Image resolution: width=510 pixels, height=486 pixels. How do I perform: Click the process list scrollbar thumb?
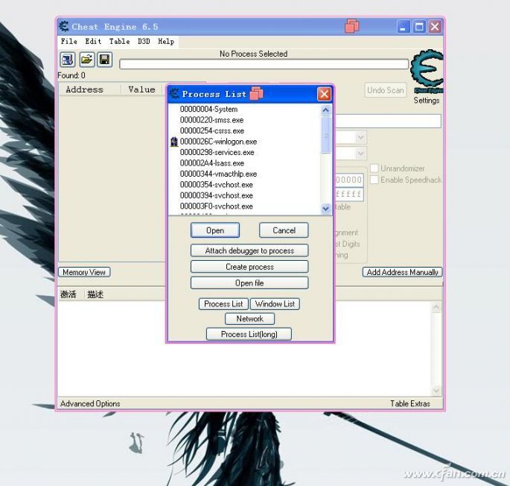click(x=325, y=135)
